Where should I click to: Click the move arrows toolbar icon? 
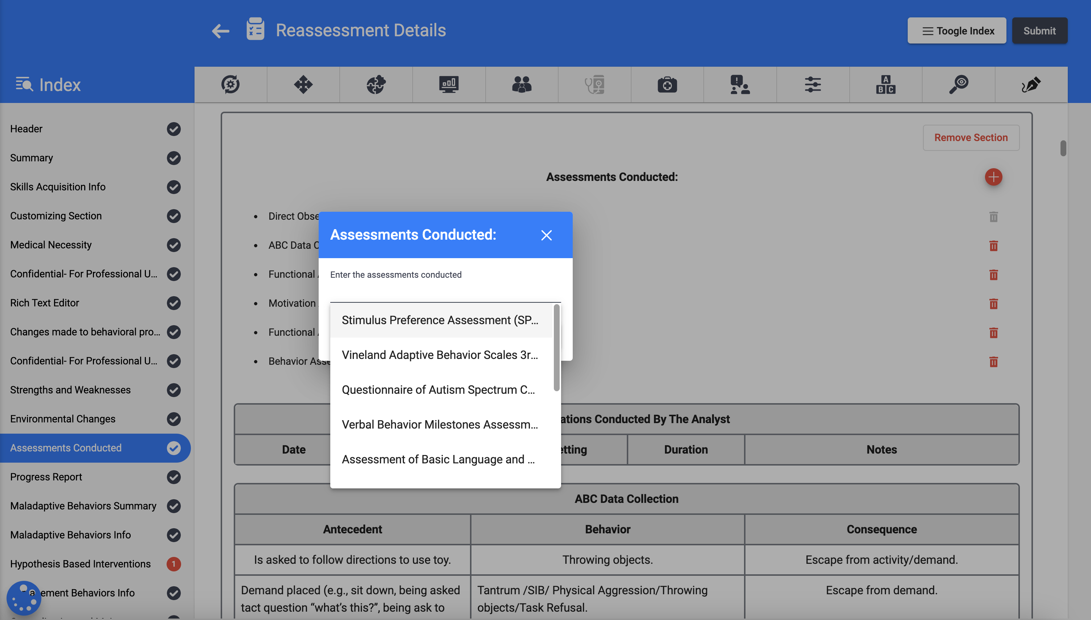(303, 84)
